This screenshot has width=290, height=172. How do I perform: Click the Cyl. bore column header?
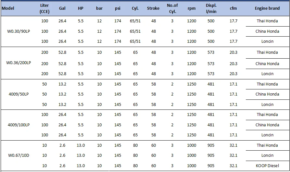[135, 8]
